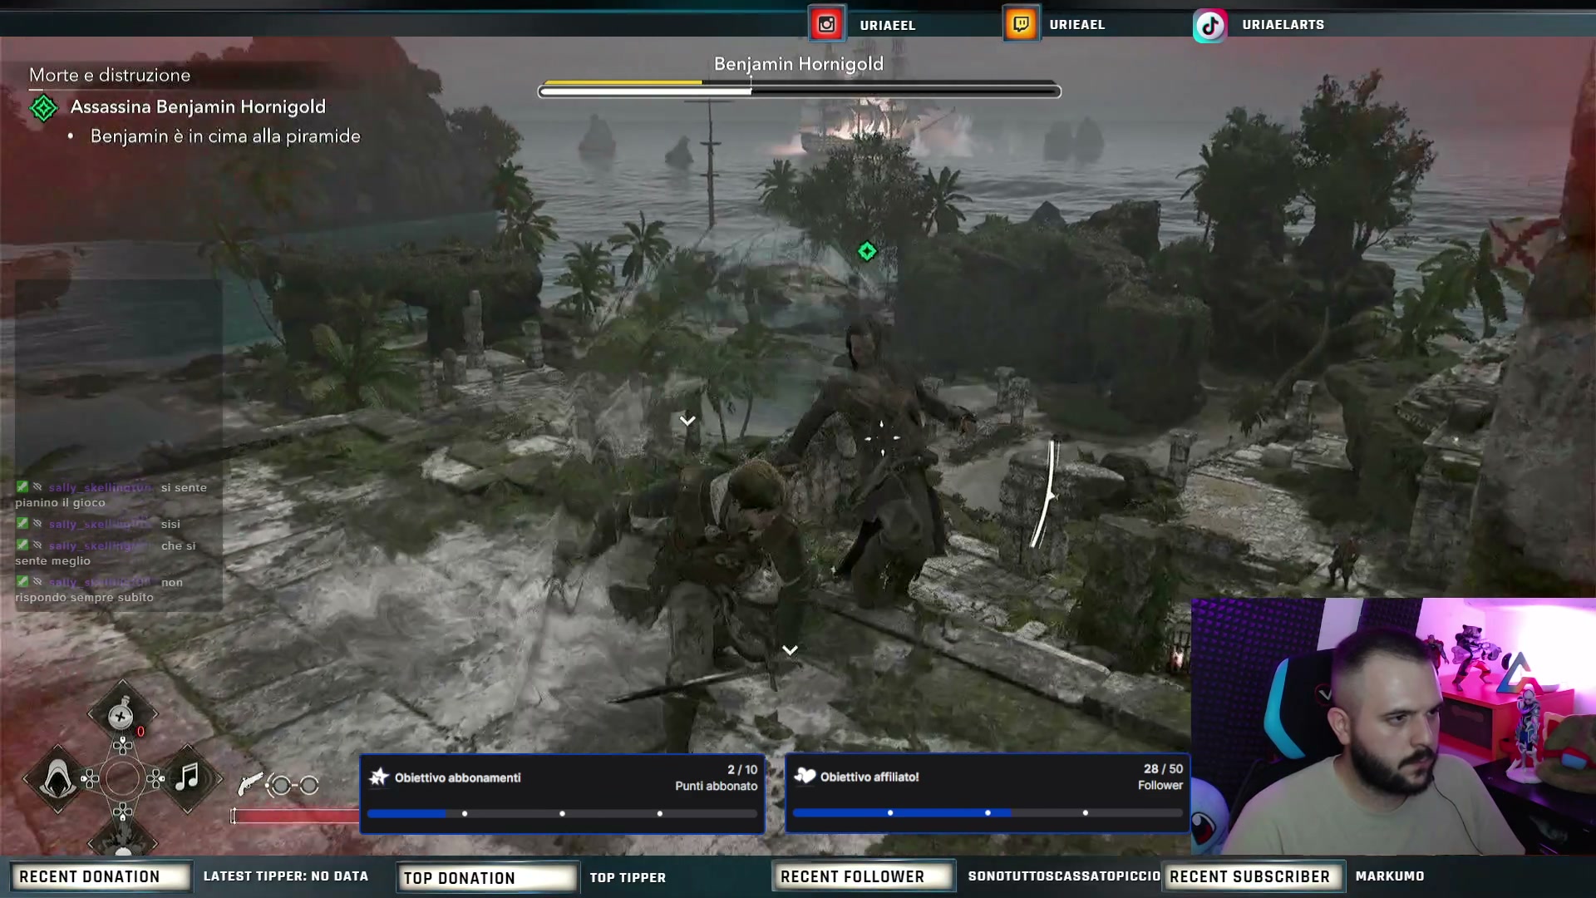
Task: Click the 'Punti abbonato' label
Action: tap(717, 786)
